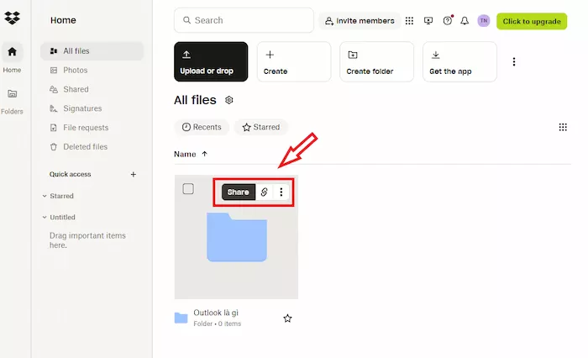Open the apps grid icon in header

[x=409, y=21]
